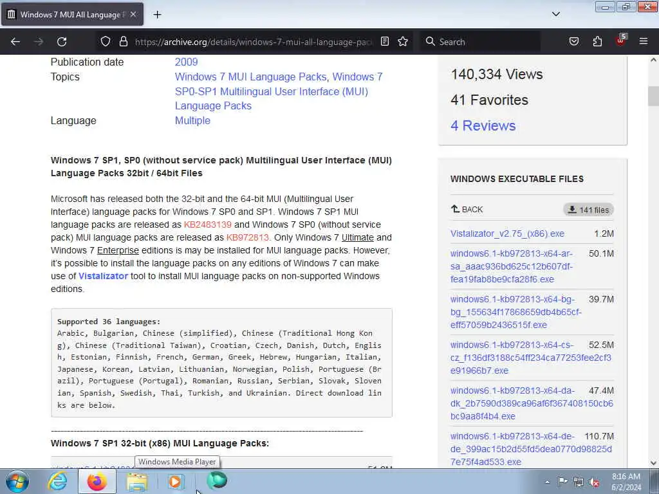The height and width of the screenshot is (494, 659).
Task: Open the KB972813 link
Action: (x=248, y=238)
